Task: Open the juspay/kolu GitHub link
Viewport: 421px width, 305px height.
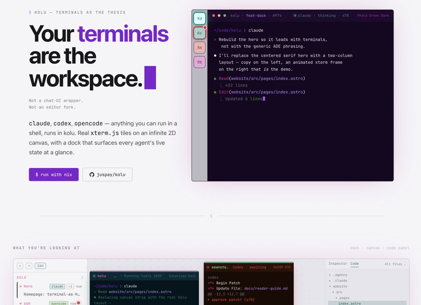Action: coord(107,175)
